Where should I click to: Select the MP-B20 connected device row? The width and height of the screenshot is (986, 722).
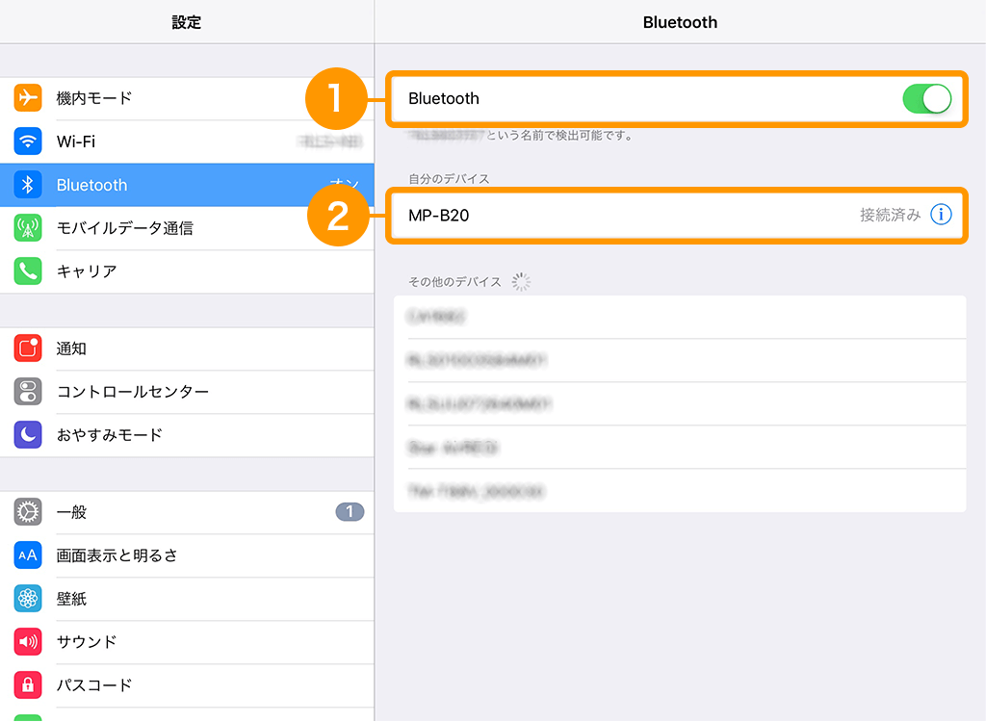tap(626, 216)
